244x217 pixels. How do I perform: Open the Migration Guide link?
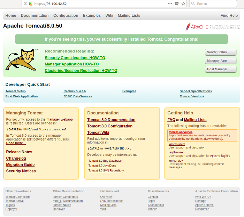point(20,164)
